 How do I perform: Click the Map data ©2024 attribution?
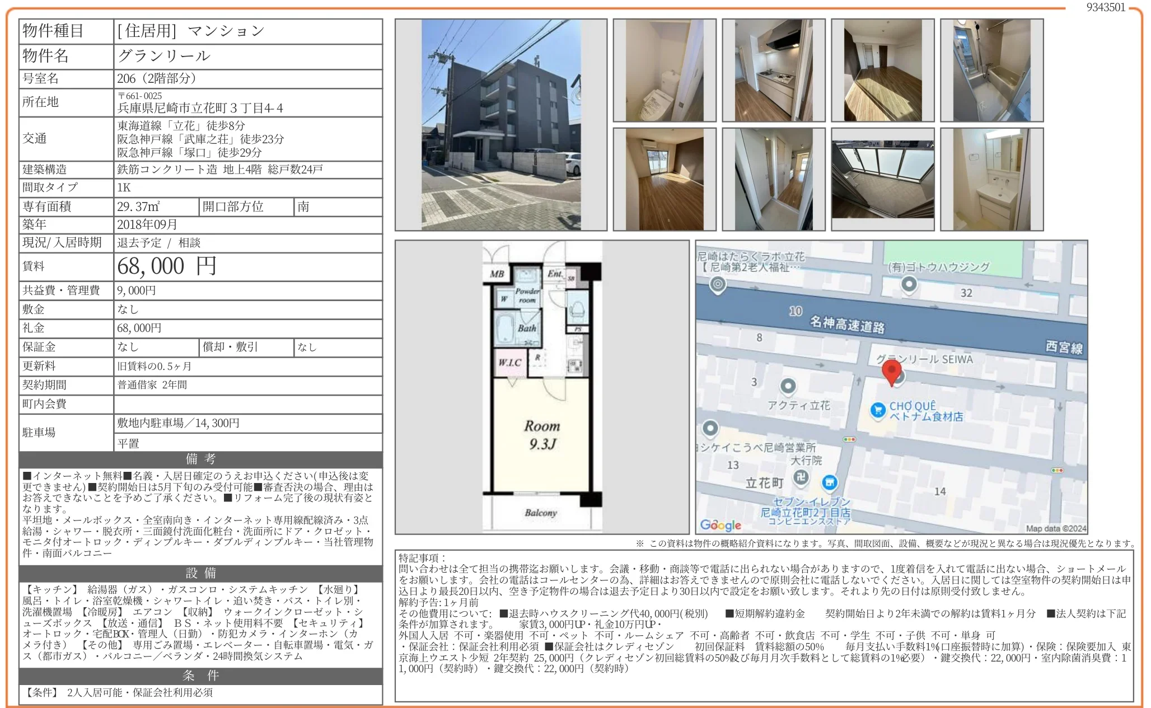pyautogui.click(x=1055, y=528)
